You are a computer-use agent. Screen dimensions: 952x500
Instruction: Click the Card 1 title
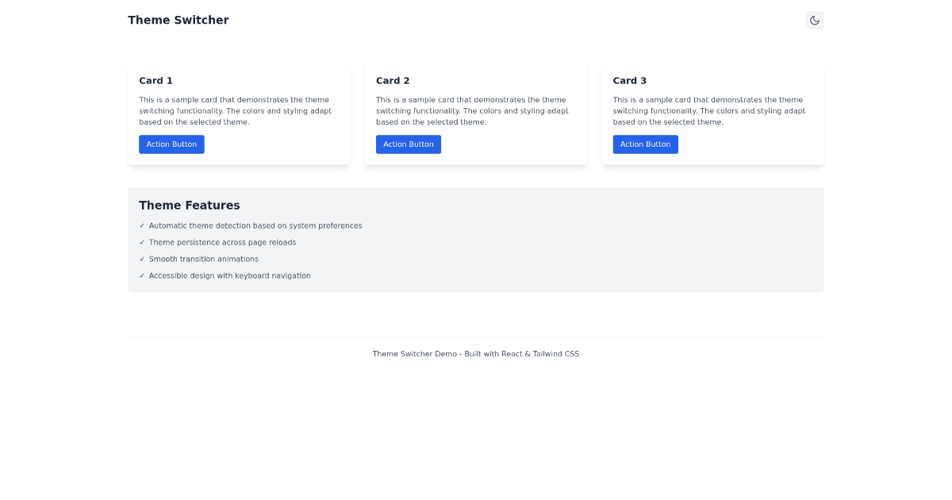tap(155, 80)
